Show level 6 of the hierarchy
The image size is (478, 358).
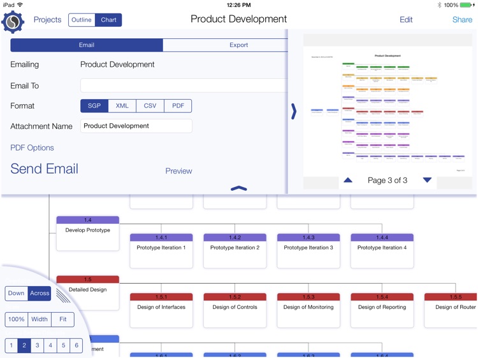click(x=76, y=345)
